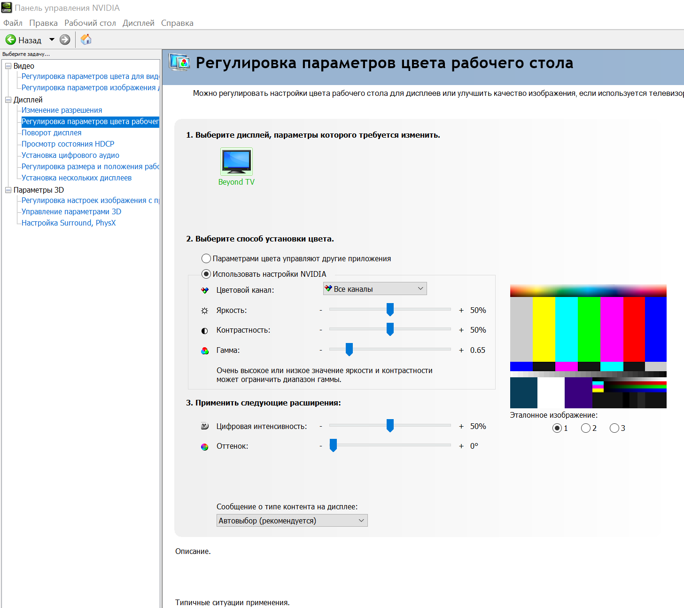684x608 pixels.
Task: Select the Beyond TV display icon
Action: pos(236,161)
